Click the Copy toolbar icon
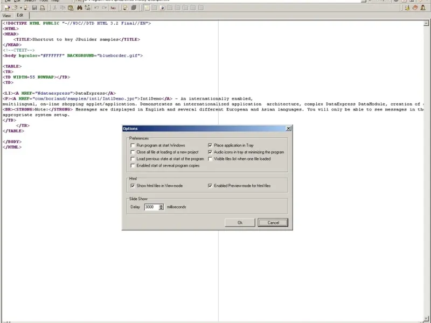431x323 pixels. tap(62, 8)
